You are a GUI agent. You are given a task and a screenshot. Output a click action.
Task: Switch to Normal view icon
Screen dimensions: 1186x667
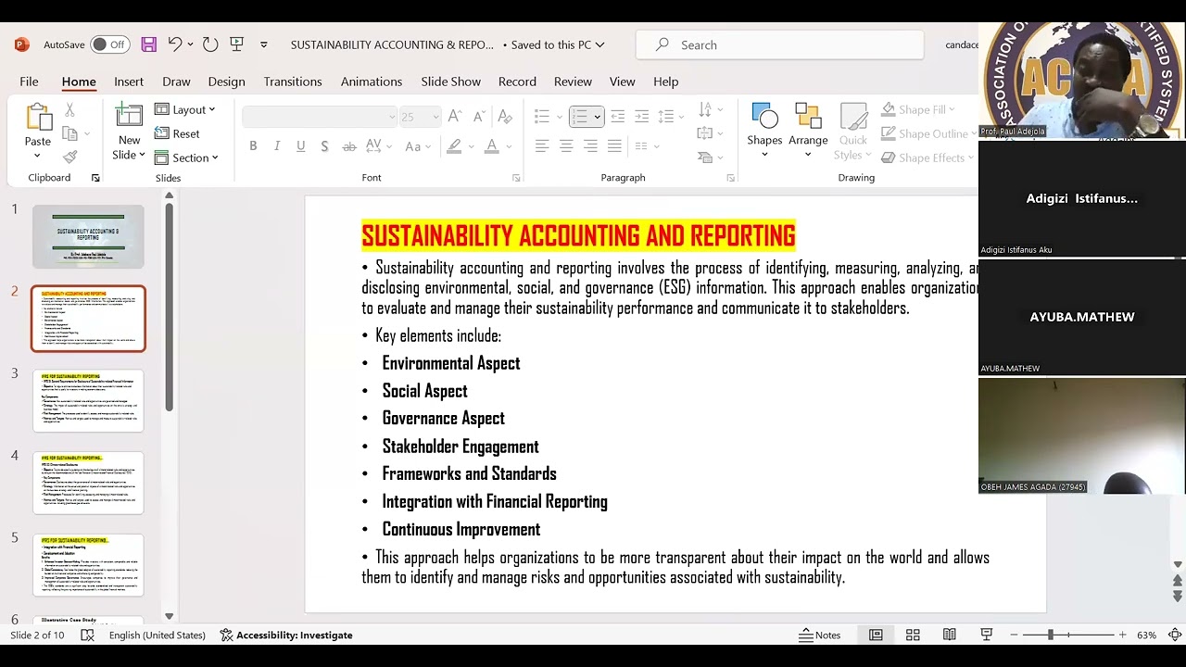coord(876,635)
